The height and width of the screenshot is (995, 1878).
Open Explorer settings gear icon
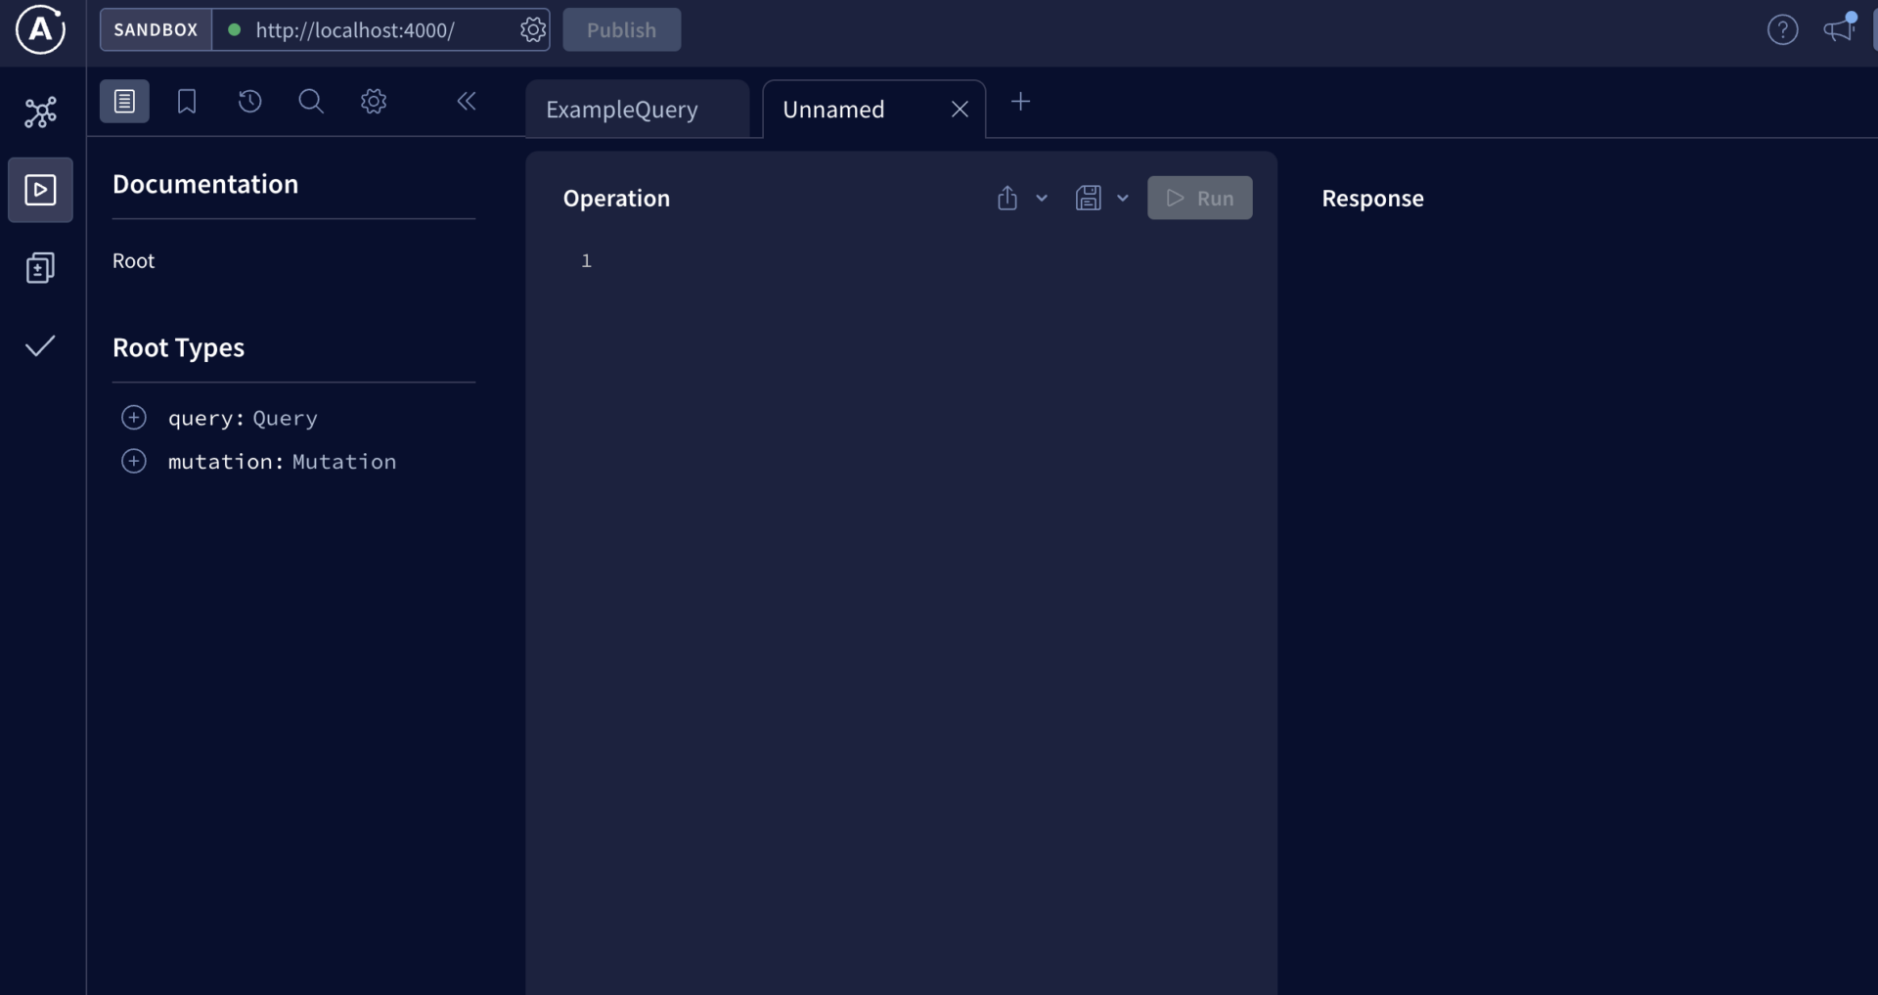[374, 101]
